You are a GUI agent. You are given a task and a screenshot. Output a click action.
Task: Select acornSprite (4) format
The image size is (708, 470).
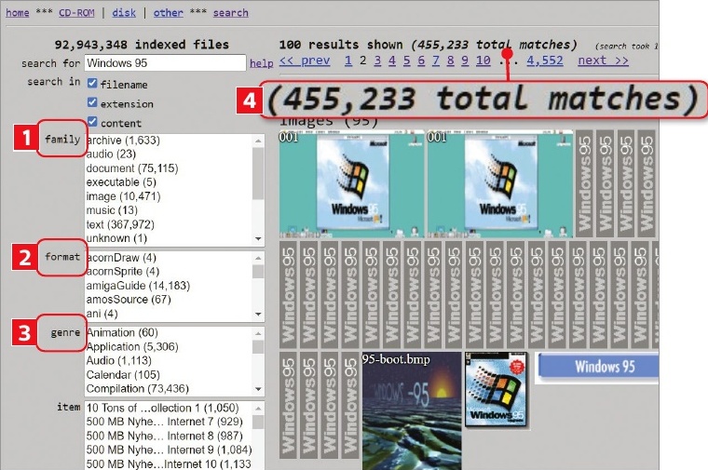coord(123,272)
